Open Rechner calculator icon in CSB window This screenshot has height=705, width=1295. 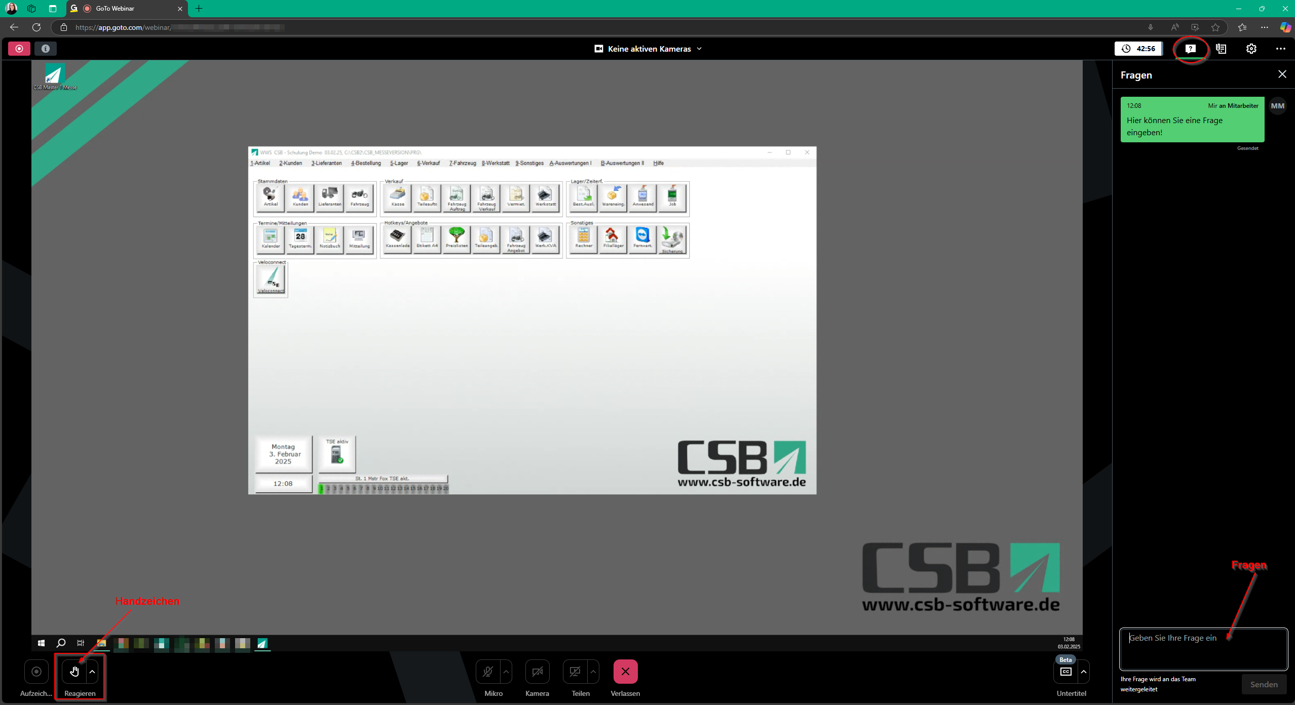584,239
